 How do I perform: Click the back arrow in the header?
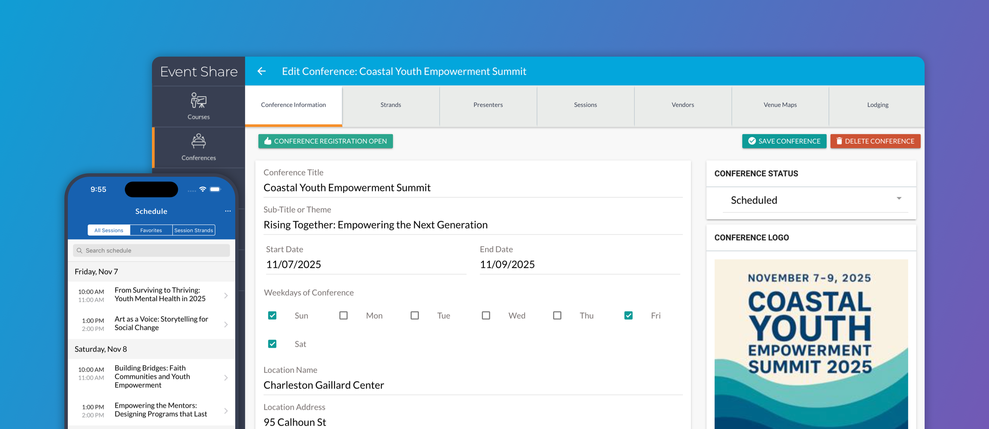(x=261, y=71)
